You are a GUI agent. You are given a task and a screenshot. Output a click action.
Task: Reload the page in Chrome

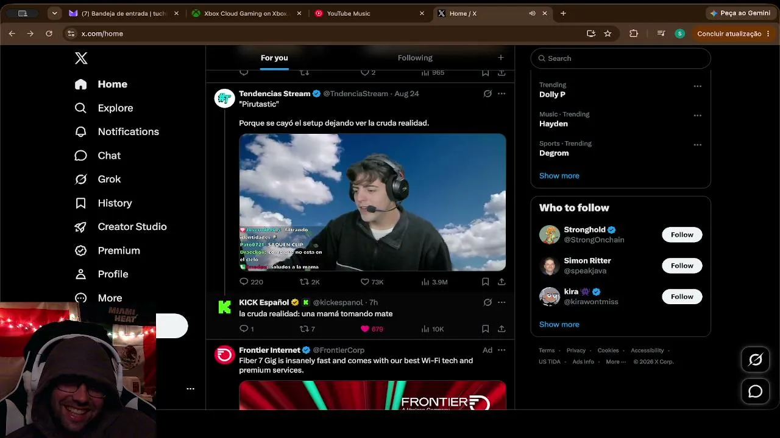(x=49, y=33)
